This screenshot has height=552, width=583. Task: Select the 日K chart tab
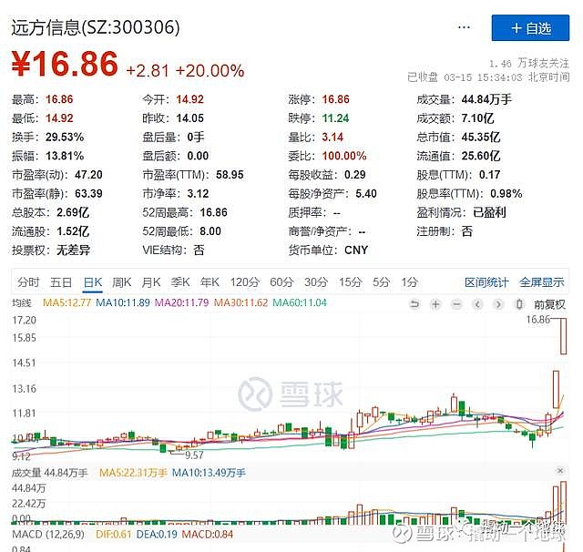click(x=93, y=282)
